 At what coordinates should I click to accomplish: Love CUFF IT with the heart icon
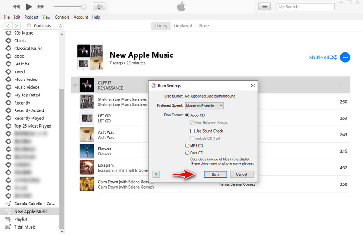coord(75,85)
